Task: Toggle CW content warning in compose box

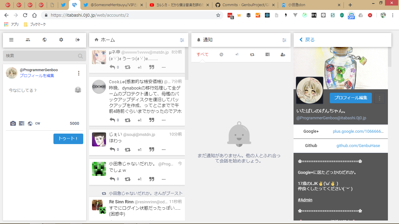Action: click(x=38, y=123)
